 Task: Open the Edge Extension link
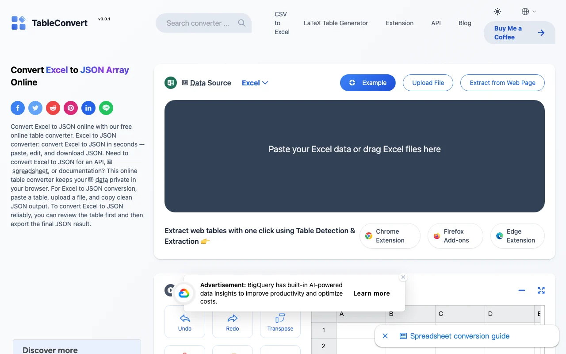[517, 236]
